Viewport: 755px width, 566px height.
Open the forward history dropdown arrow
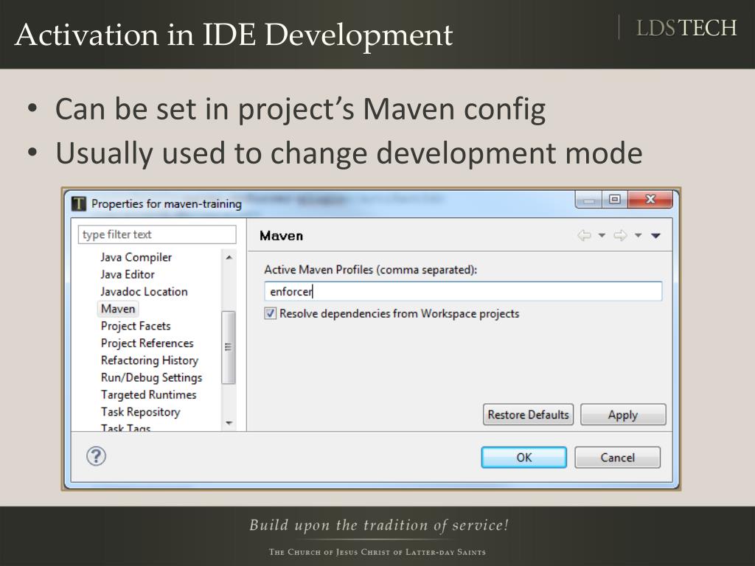pyautogui.click(x=638, y=235)
